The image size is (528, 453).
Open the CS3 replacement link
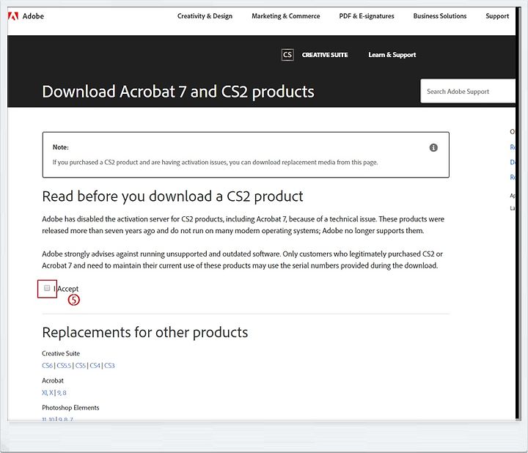click(109, 366)
